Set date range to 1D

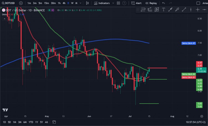pos(4,122)
